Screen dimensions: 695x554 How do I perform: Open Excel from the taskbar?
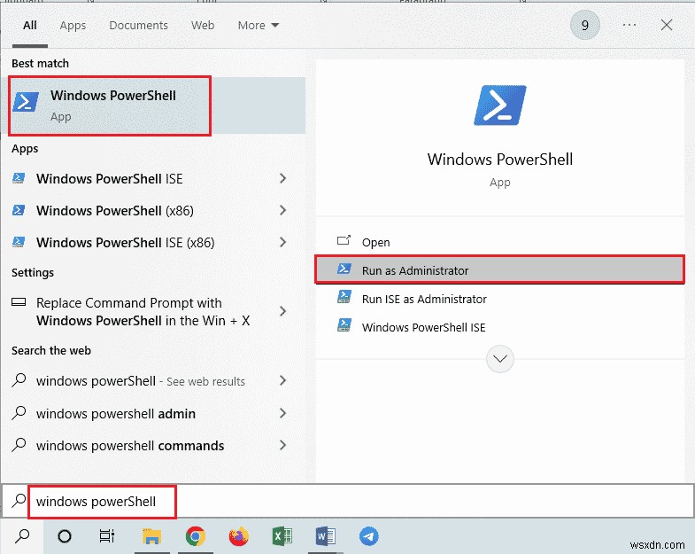tap(282, 536)
